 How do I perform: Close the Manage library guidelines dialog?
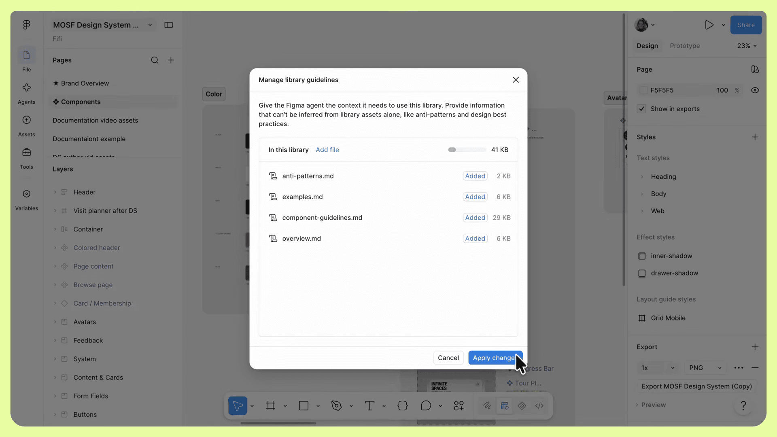[x=516, y=80]
